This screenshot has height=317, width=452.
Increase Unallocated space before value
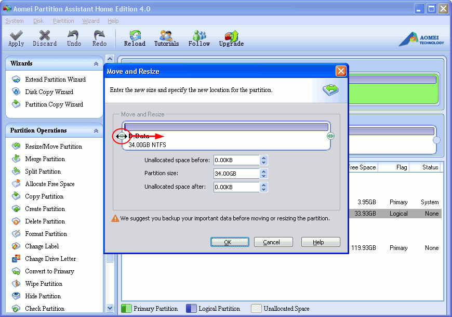[x=263, y=158]
